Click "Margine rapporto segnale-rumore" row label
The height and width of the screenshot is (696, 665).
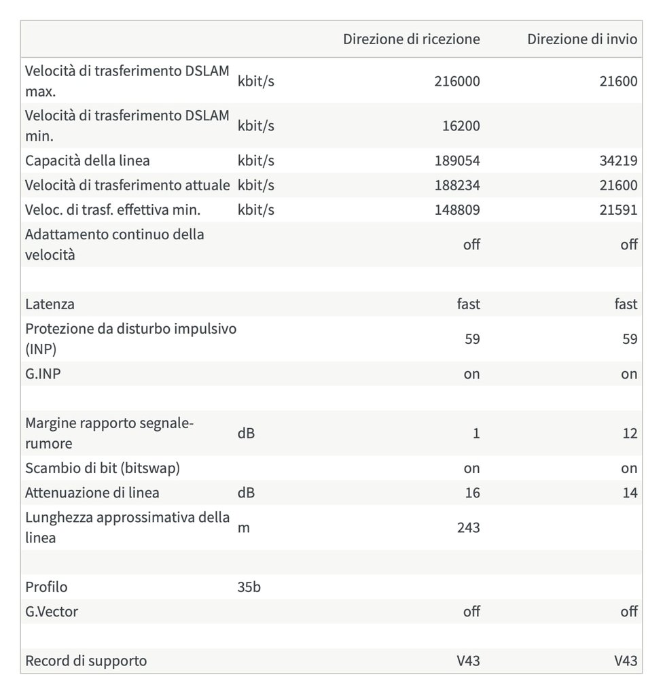(109, 433)
